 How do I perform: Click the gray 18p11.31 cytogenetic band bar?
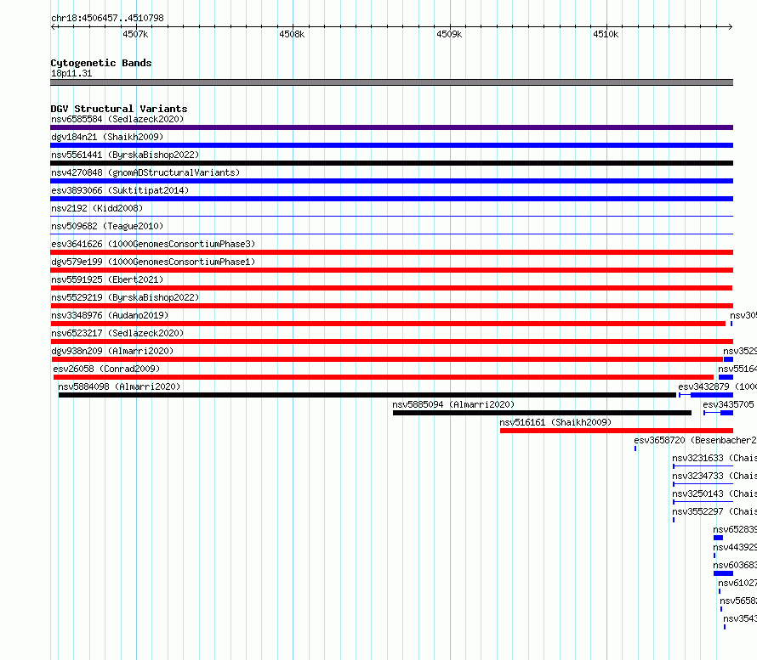pos(391,82)
